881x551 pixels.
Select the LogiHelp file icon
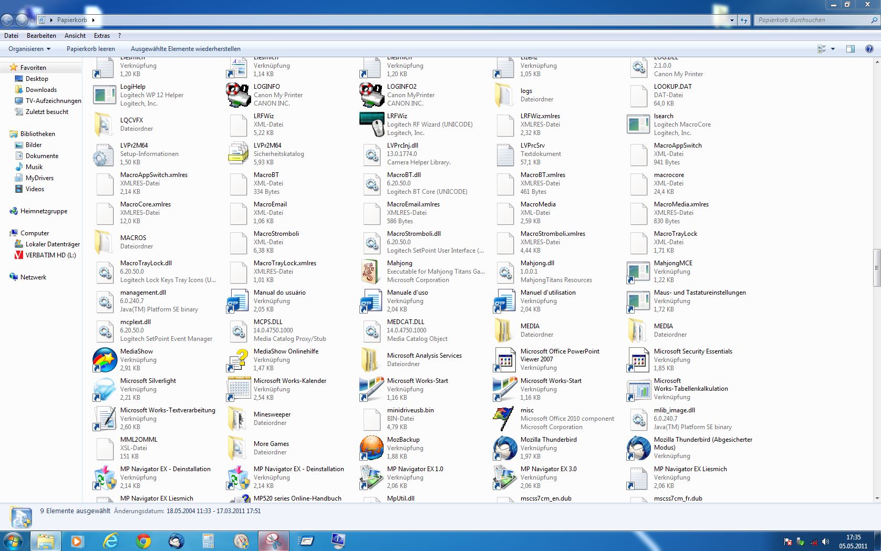[104, 95]
